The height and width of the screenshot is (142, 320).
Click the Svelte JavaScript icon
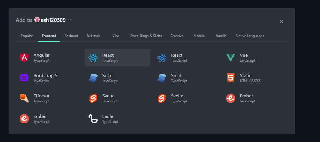[x=93, y=98]
